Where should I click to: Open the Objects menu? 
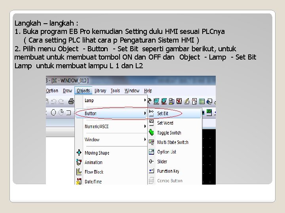(x=83, y=91)
